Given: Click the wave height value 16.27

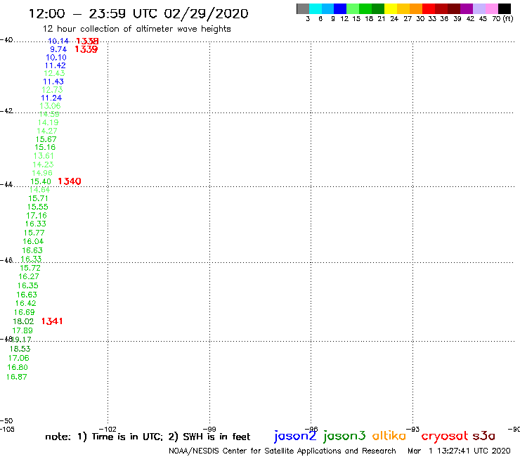Looking at the screenshot, I should click(x=29, y=276).
